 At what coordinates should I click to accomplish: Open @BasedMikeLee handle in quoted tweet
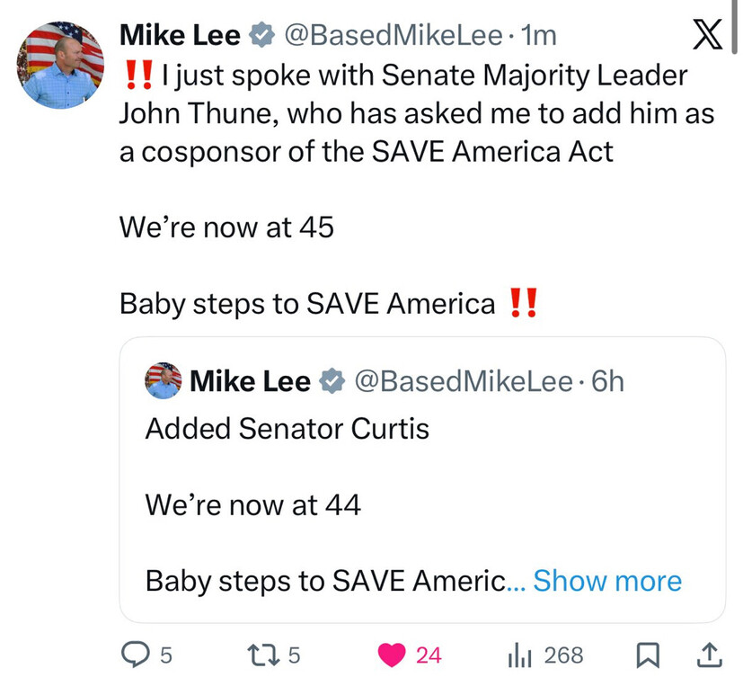[464, 381]
